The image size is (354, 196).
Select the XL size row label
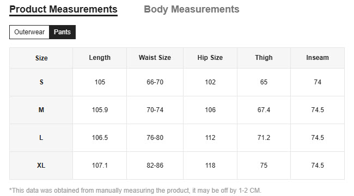pyautogui.click(x=41, y=166)
